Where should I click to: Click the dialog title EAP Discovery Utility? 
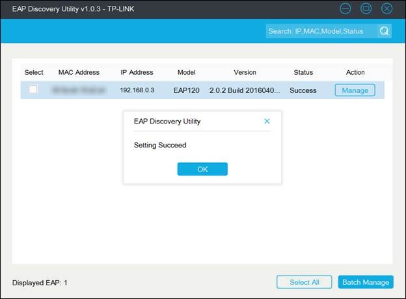(x=167, y=122)
